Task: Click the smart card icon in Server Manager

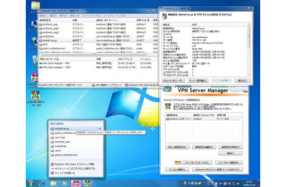Action: click(x=178, y=163)
